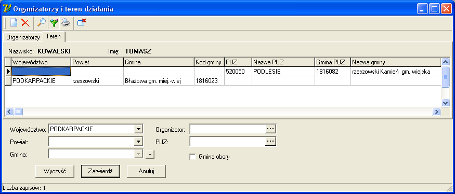Select the PODKARPACKIE row in the grid
The width and height of the screenshot is (455, 194).
coord(224,81)
